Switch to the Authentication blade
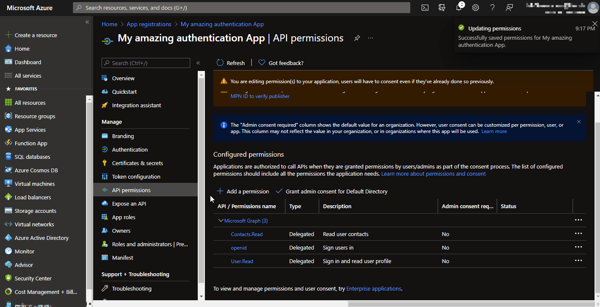Screen dimensions: 600x307 [x=129, y=149]
